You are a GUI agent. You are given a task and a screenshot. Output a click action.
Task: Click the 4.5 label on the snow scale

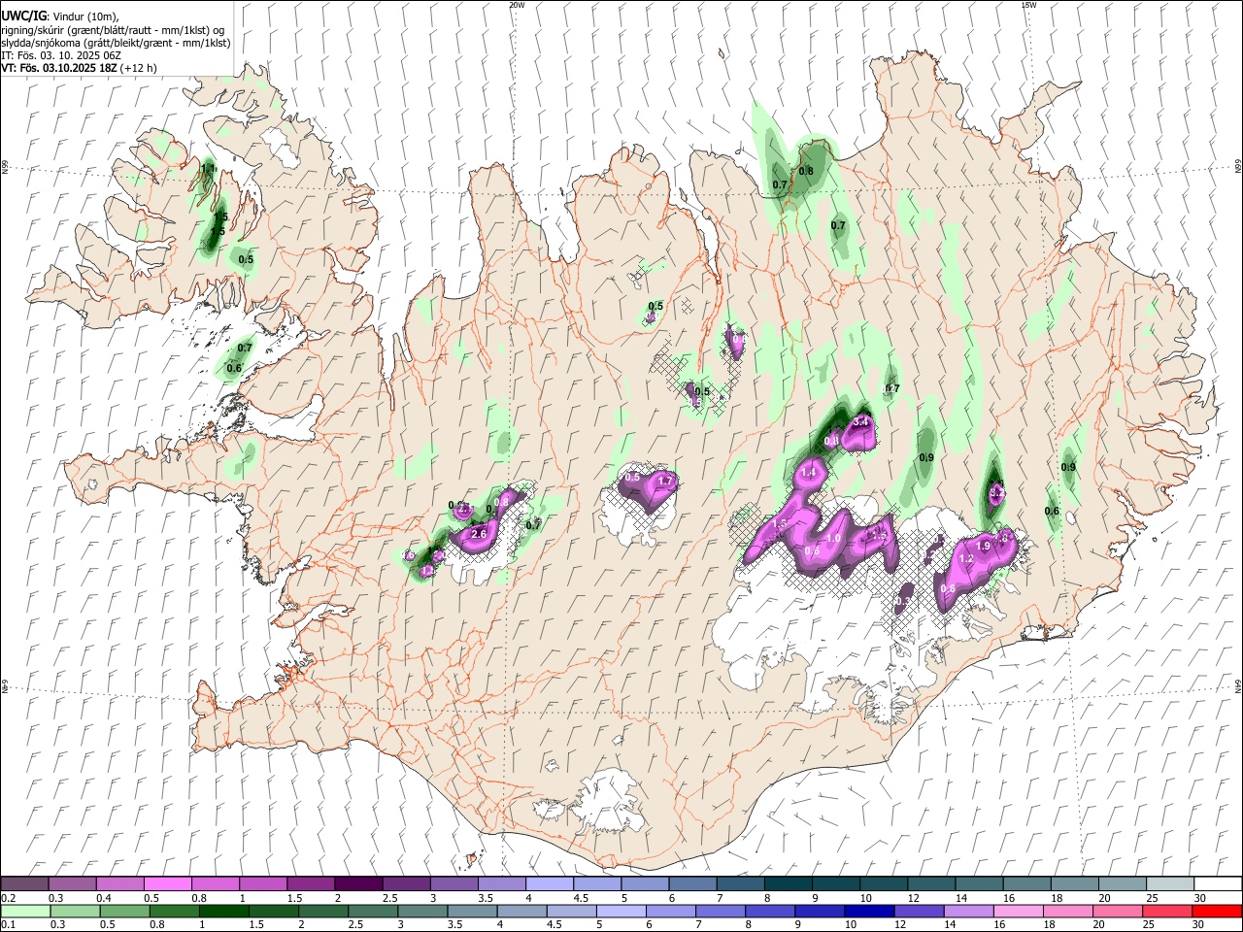[581, 898]
